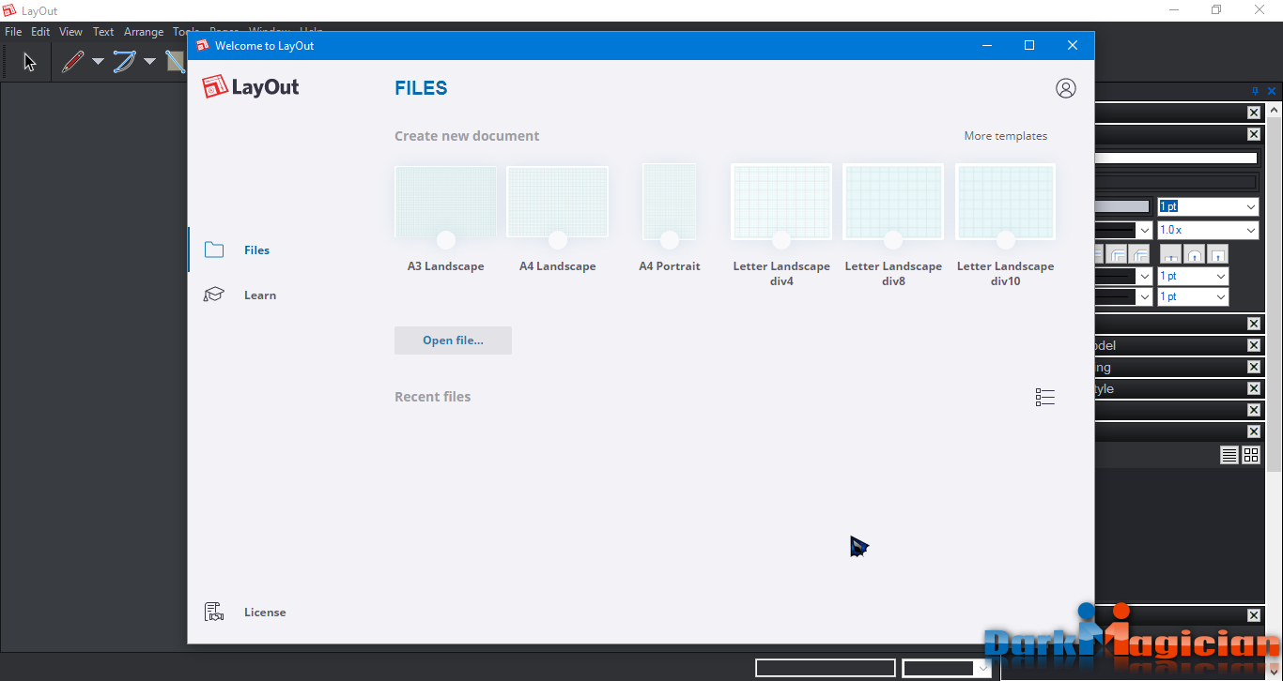Open the Edit menu
Image resolution: width=1283 pixels, height=681 pixels.
40,32
